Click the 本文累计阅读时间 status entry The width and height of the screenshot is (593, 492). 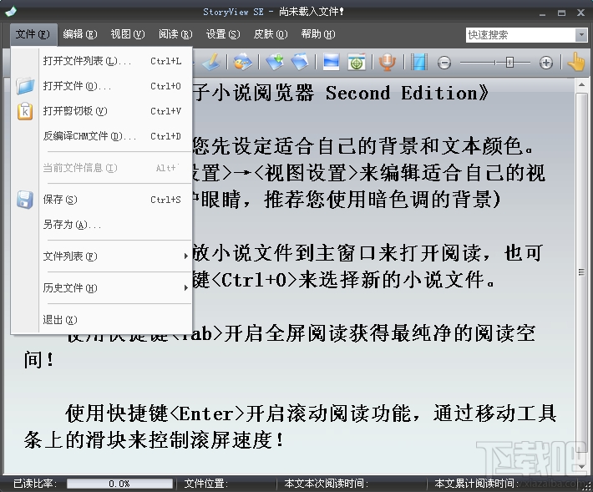pyautogui.click(x=477, y=484)
